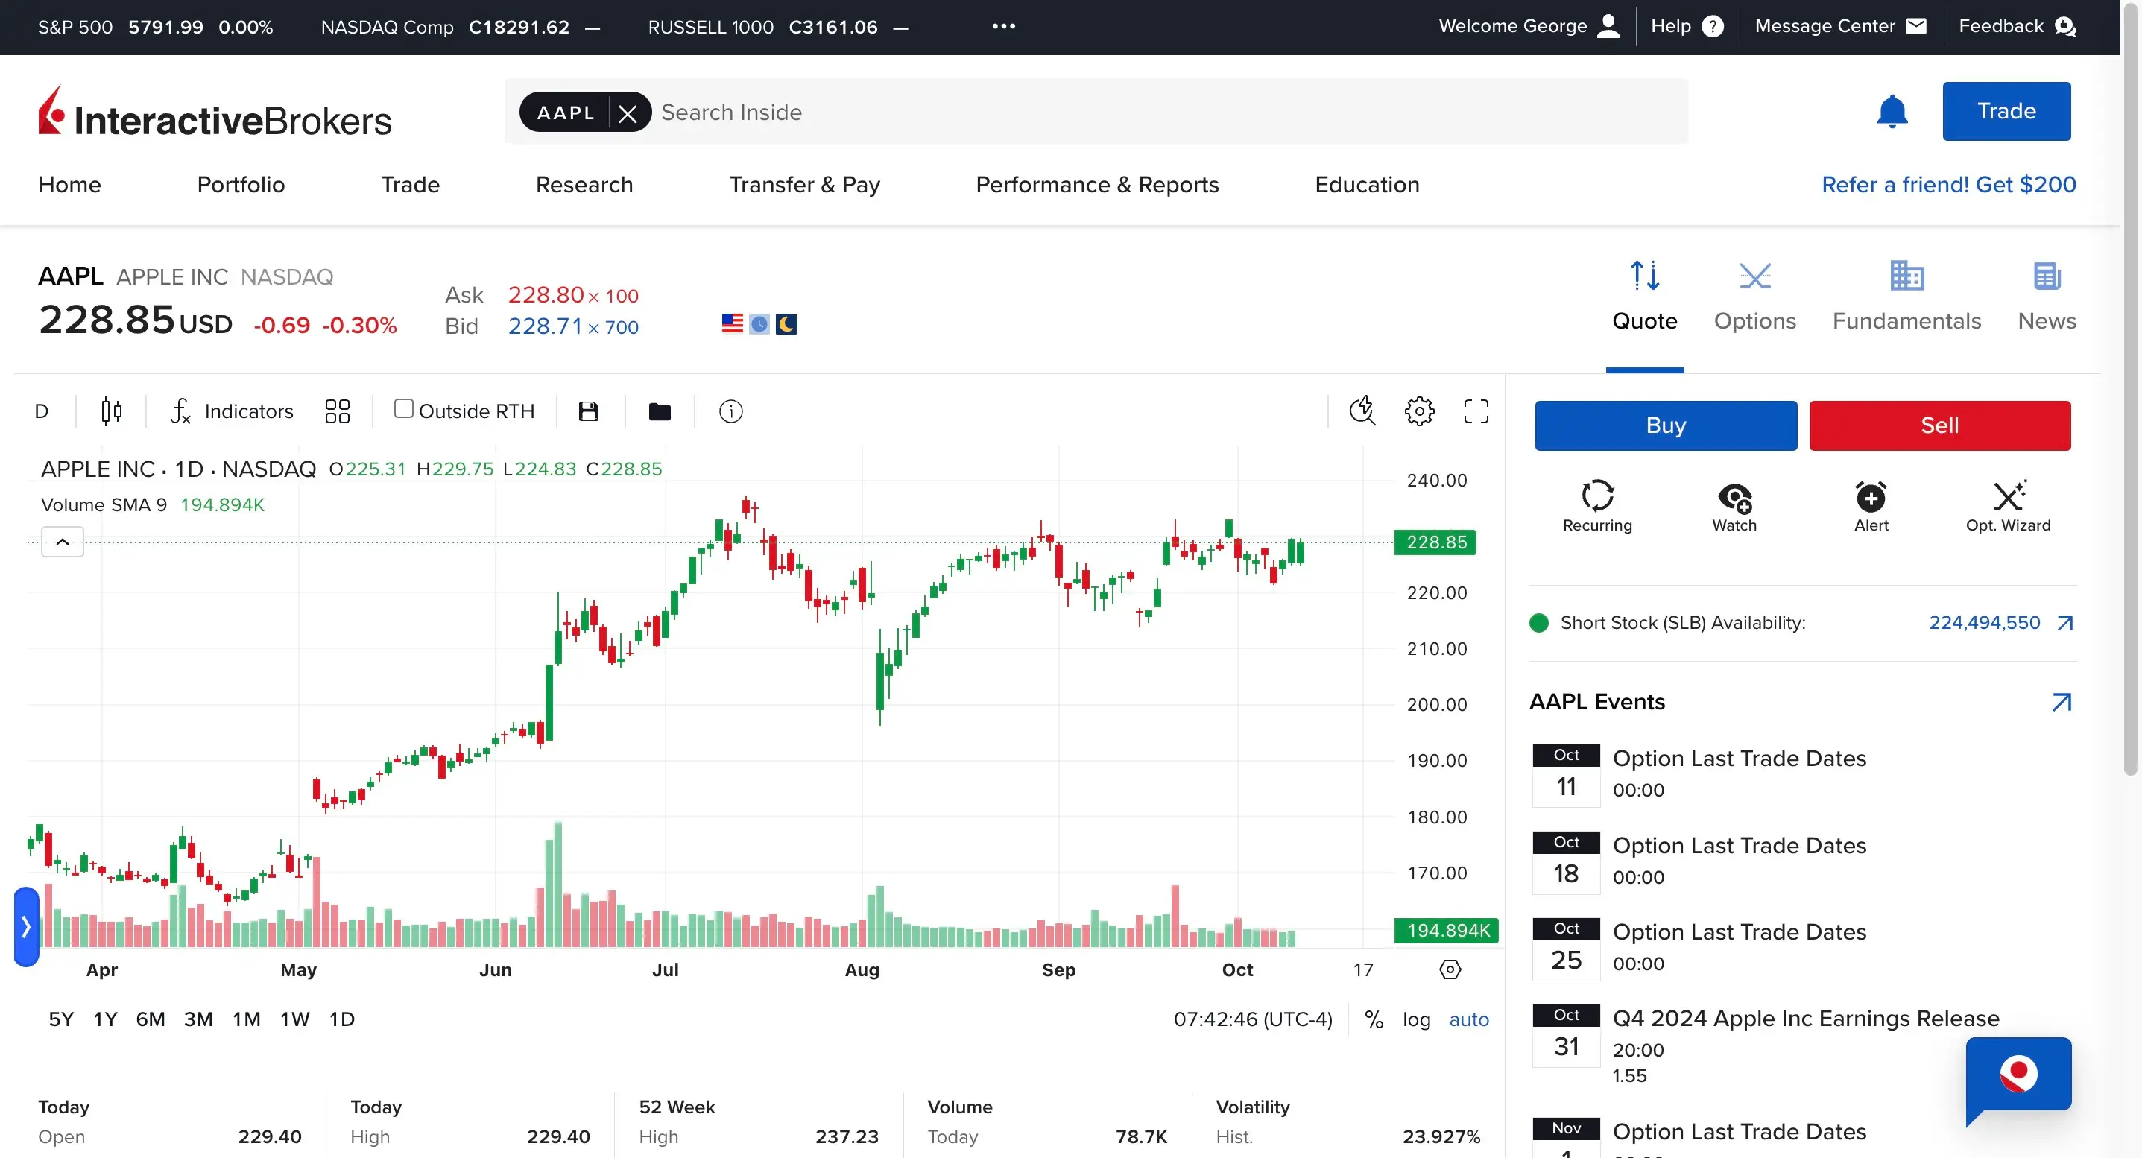
Task: Collapse the volume indicator legend chevron
Action: 63,542
